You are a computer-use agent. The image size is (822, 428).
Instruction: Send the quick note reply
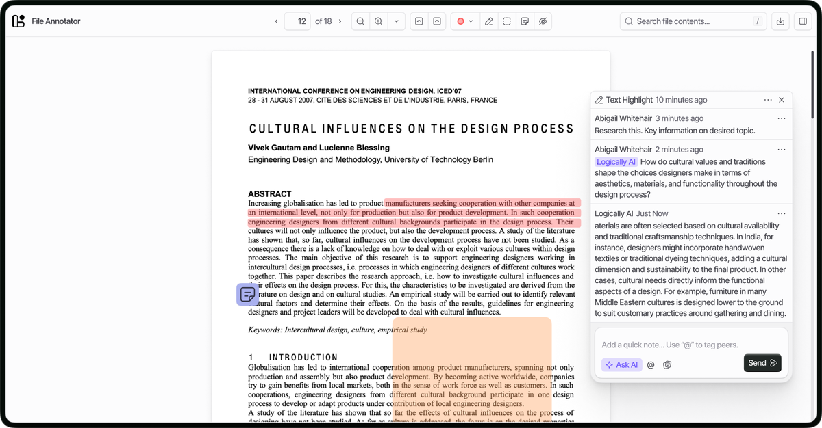coord(762,363)
